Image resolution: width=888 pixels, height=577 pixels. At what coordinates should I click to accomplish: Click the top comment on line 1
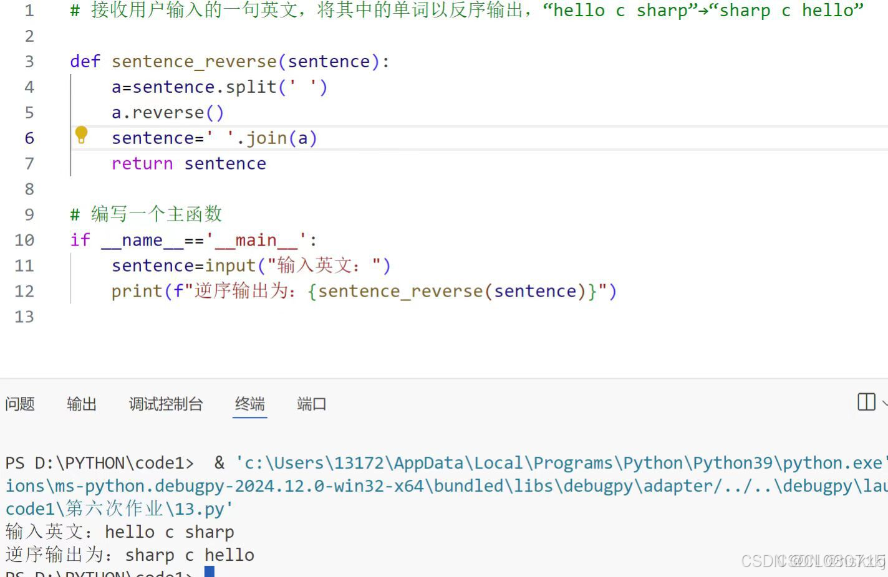point(467,11)
